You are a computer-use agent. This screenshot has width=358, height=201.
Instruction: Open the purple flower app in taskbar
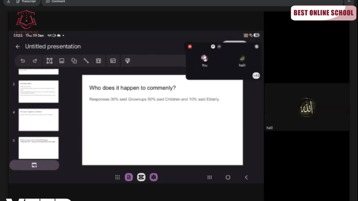point(154,177)
